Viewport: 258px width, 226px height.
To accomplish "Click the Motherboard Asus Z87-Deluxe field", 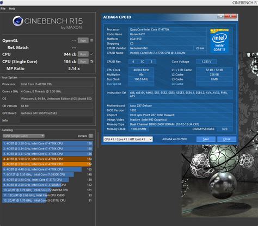I will 181,105.
